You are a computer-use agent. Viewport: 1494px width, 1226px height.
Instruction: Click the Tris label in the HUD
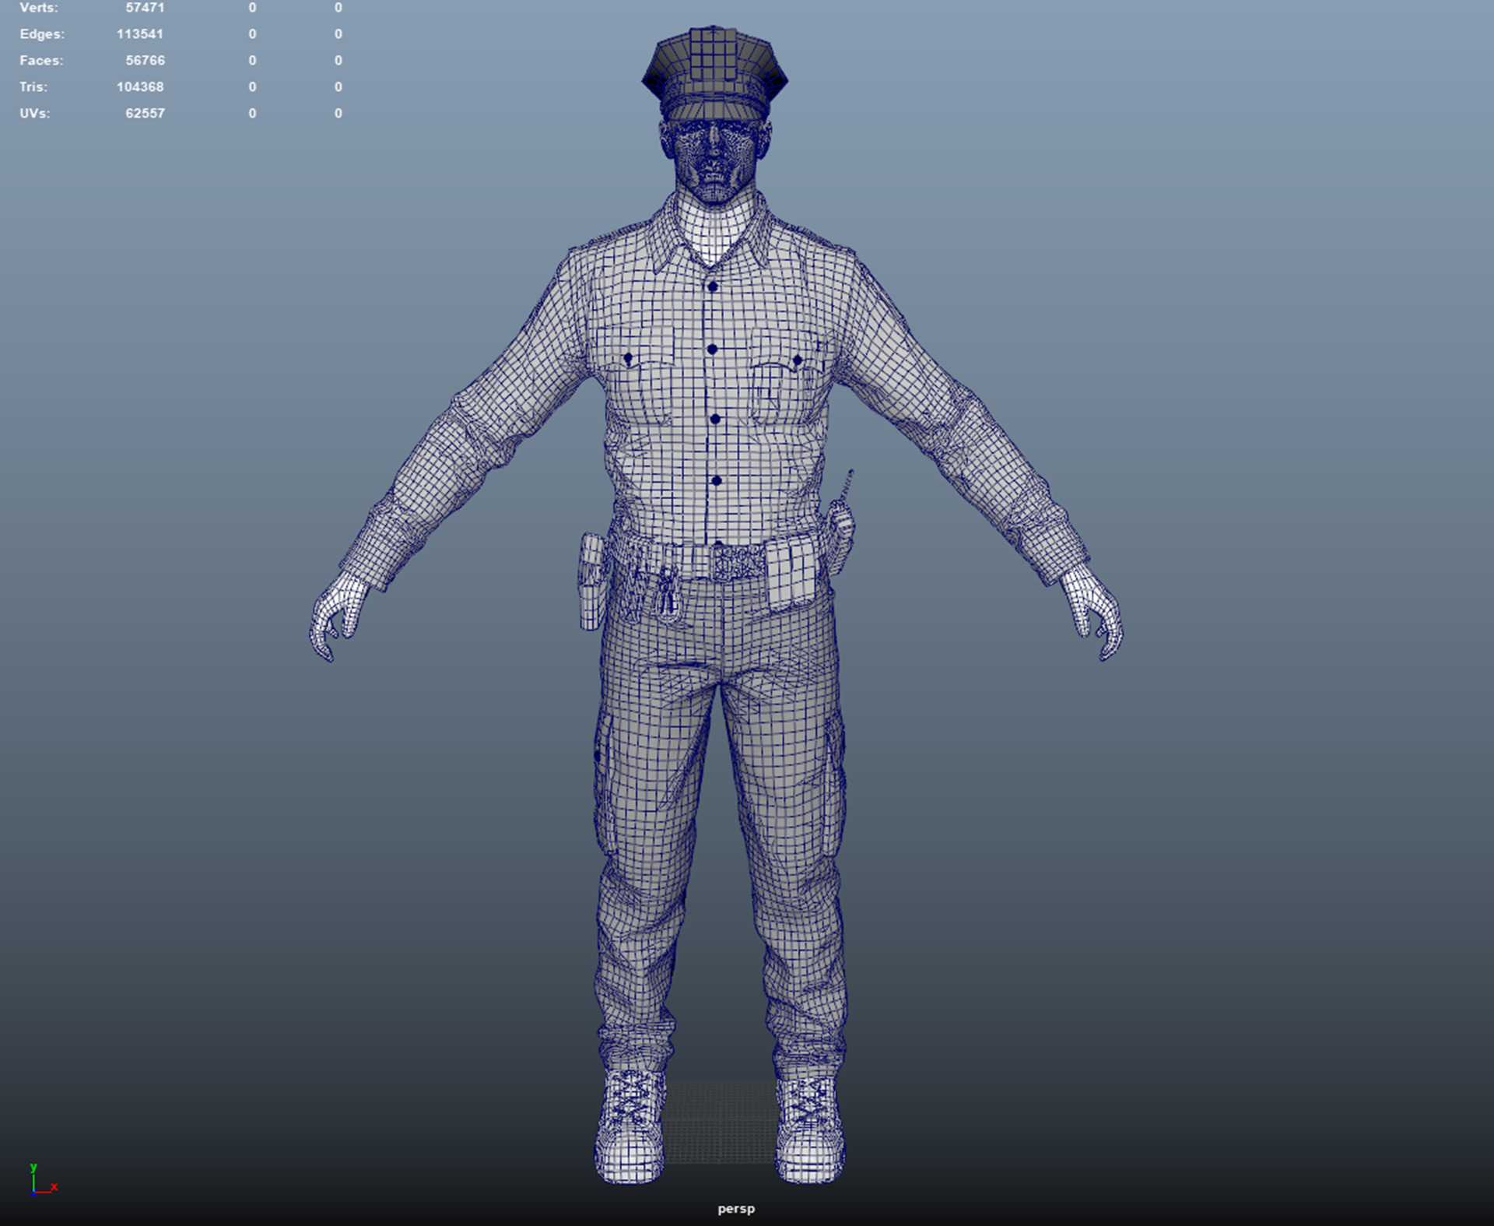(x=33, y=87)
